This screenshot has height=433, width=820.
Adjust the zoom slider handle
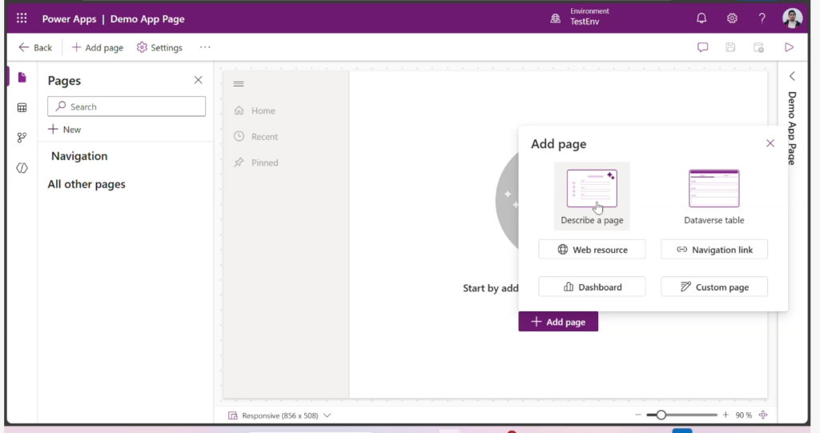point(661,415)
